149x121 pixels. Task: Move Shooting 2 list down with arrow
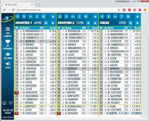coord(95,23)
